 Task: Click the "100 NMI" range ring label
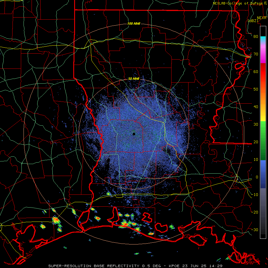coord(134,24)
